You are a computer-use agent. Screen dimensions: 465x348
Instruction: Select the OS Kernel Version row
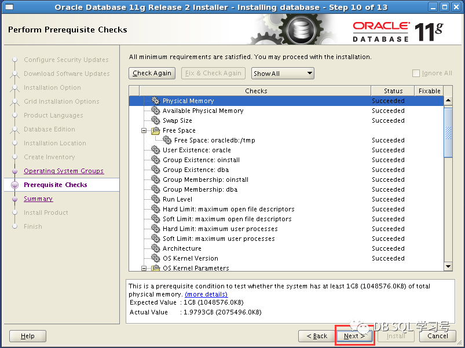click(287, 258)
